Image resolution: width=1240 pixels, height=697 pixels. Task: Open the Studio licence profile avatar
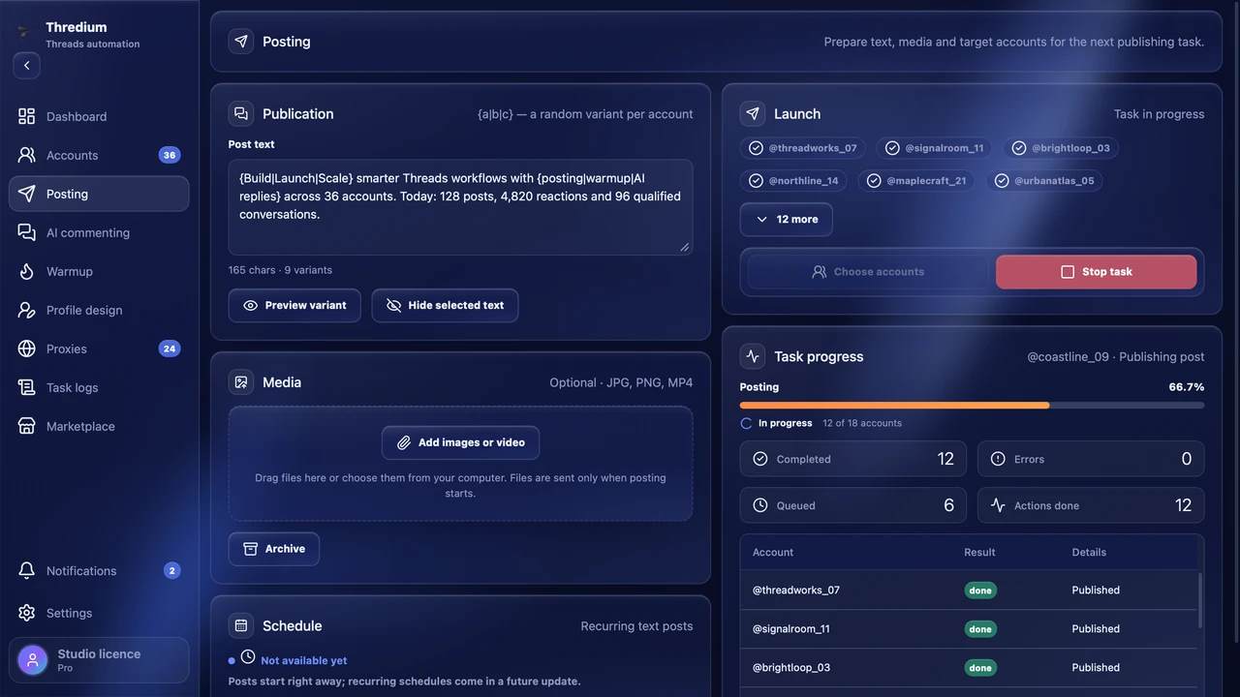click(x=33, y=660)
